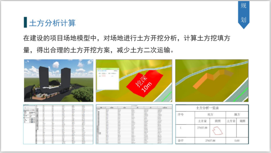This screenshot has width=271, height=153.
Task: Click the 土方分析一览表 table title
Action: pos(212,108)
